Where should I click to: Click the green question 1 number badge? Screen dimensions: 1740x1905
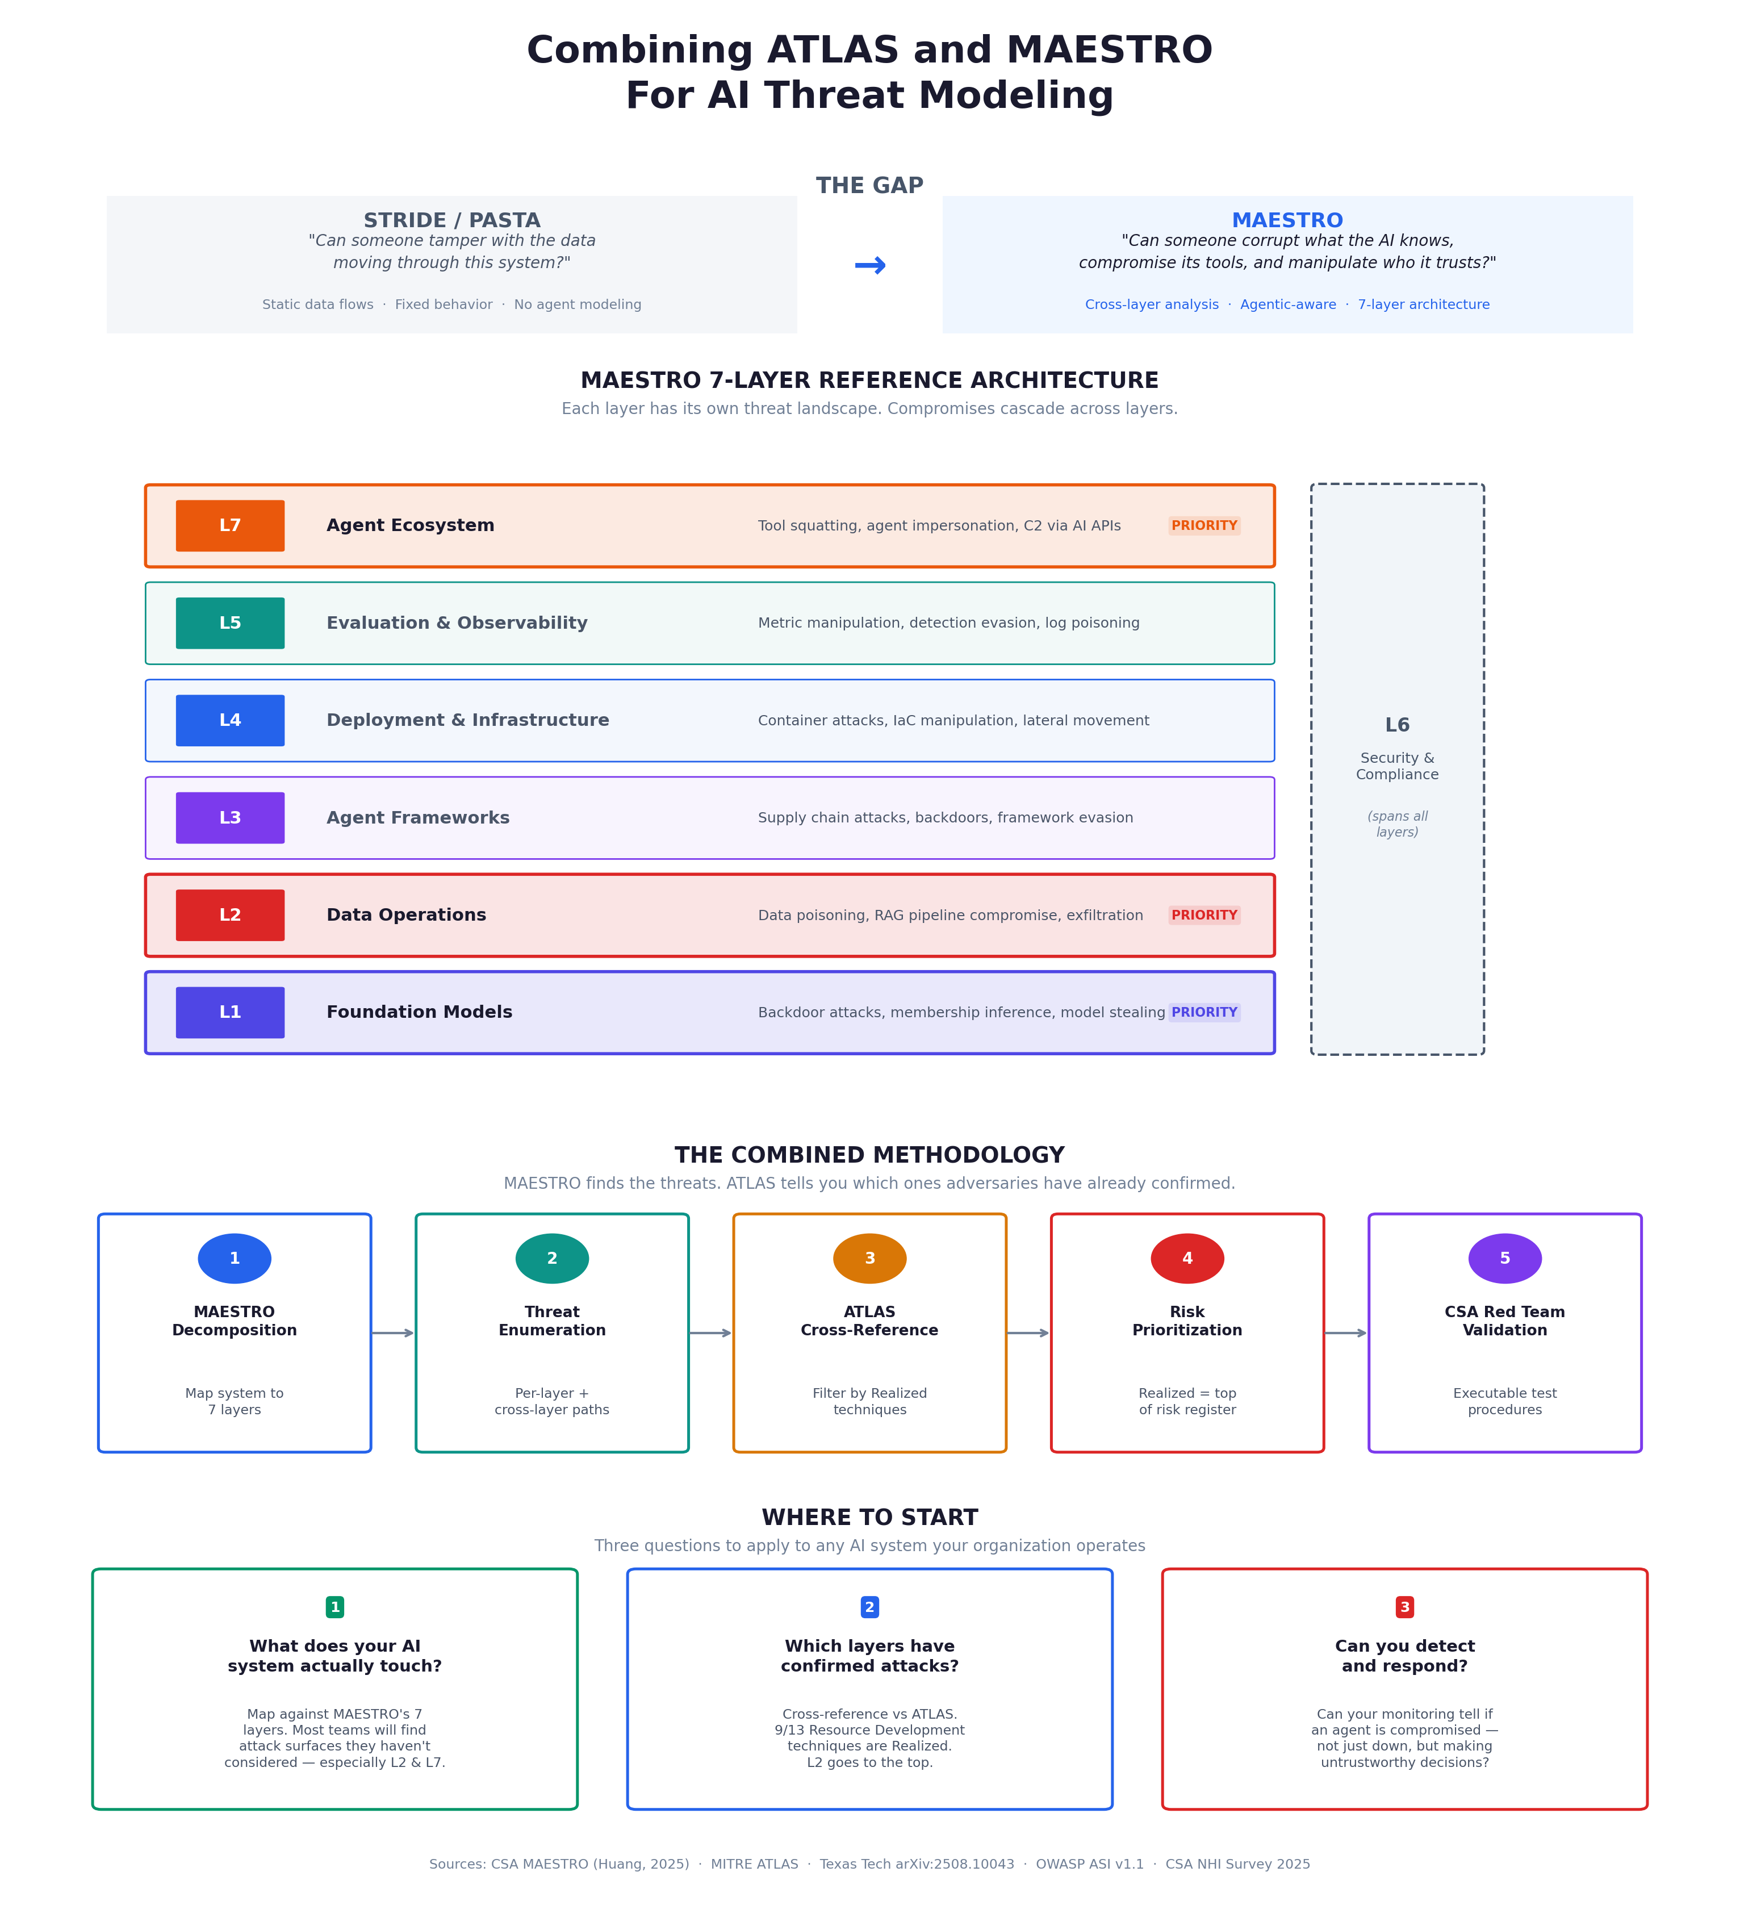point(334,1606)
